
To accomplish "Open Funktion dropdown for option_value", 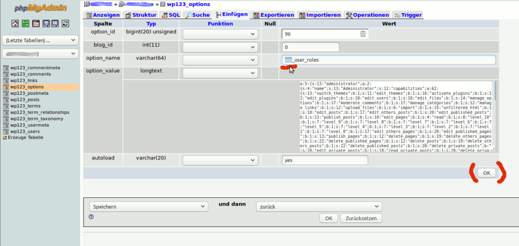I will 220,73.
